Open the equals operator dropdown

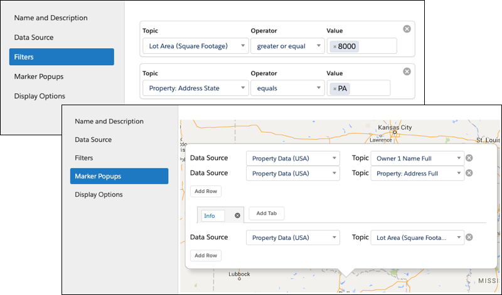tap(287, 88)
